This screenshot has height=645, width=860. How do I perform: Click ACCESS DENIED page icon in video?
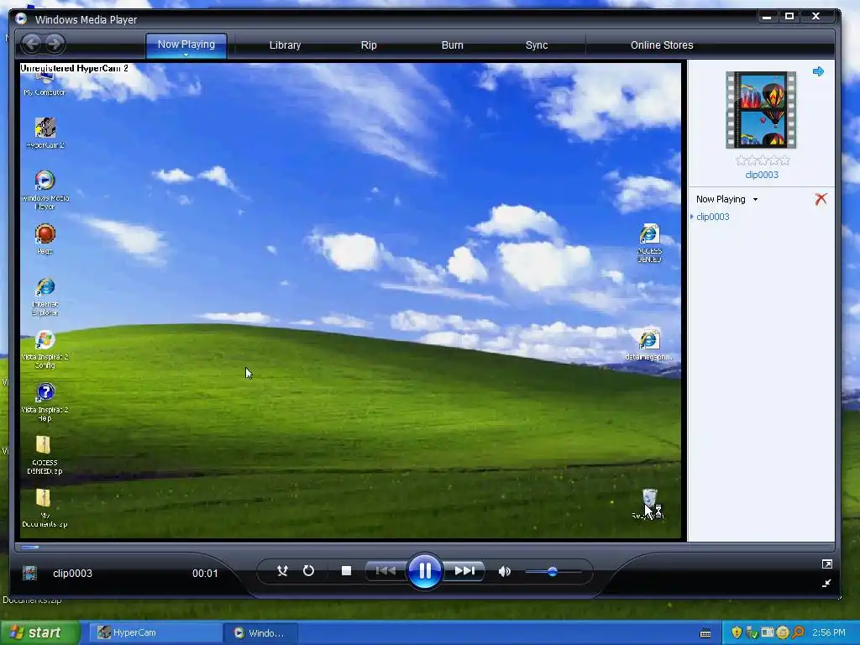point(649,243)
